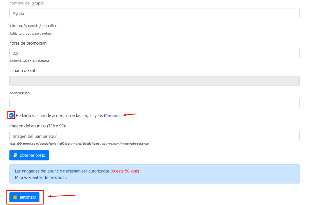Click the greyed-out usuario de xat field

(x=154, y=80)
